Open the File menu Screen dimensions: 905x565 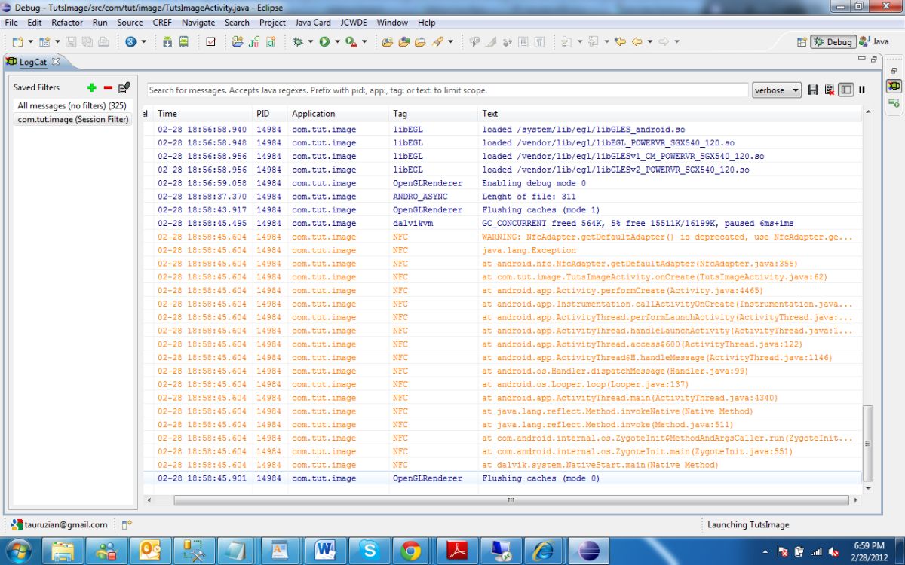pos(11,23)
